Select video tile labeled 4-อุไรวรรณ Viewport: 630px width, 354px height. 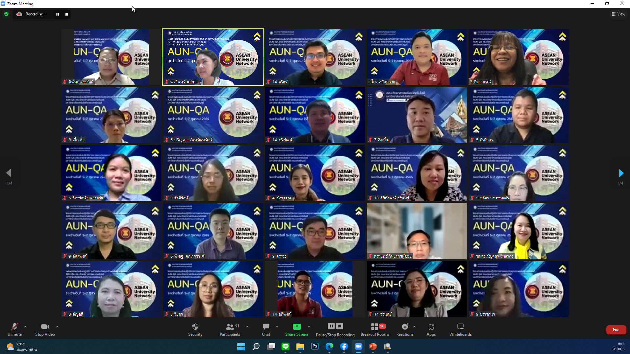(x=315, y=173)
